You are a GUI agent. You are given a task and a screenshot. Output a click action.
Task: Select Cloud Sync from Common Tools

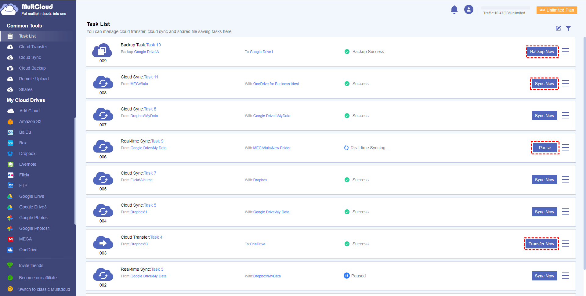(30, 57)
